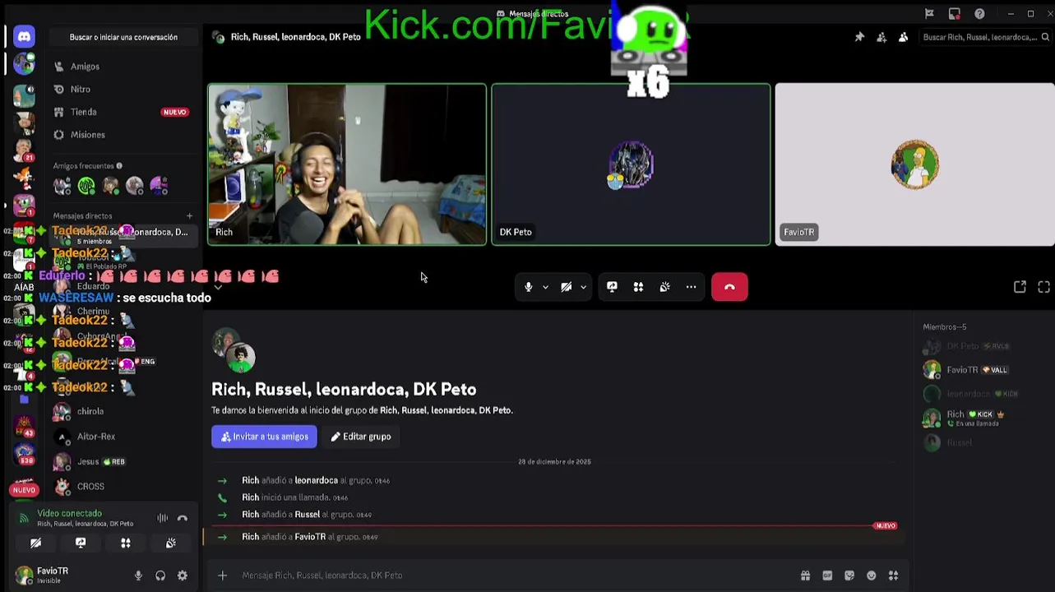
Task: Deafen with headphones icon in user panel
Action: (160, 576)
